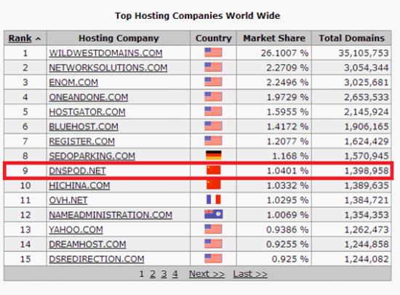Open the DREAMHOST.COM link
This screenshot has height=295, width=400.
[87, 244]
